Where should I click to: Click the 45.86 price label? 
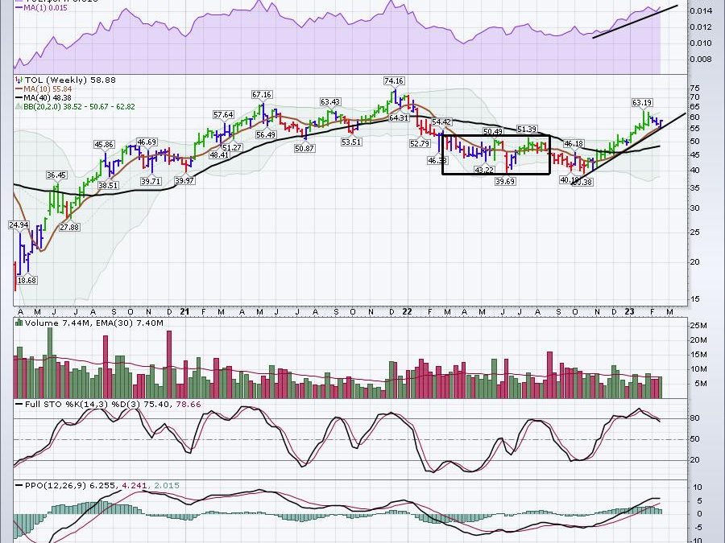tap(104, 145)
